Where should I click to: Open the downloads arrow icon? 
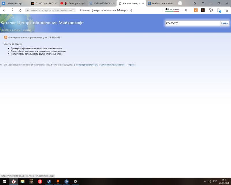pos(227,10)
